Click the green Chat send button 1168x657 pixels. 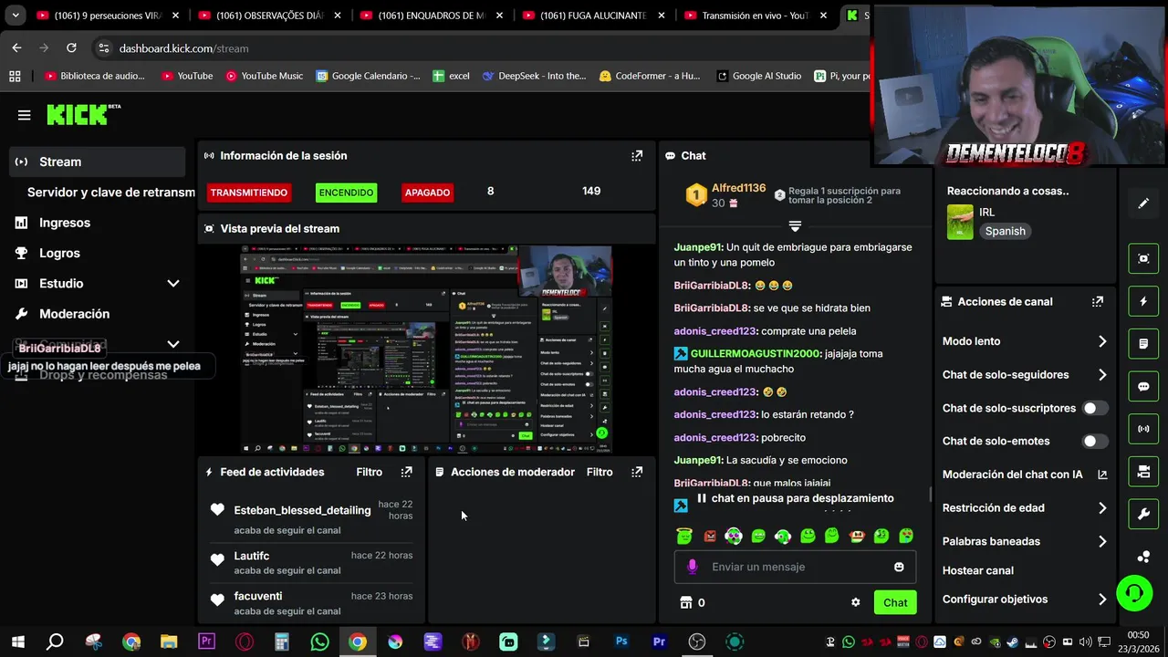[x=895, y=602]
